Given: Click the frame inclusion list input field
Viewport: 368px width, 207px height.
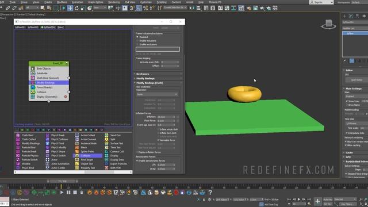Looking at the screenshot, I should tap(158, 49).
